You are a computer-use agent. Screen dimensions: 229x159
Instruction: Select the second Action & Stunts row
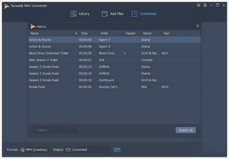pyautogui.click(x=114, y=47)
